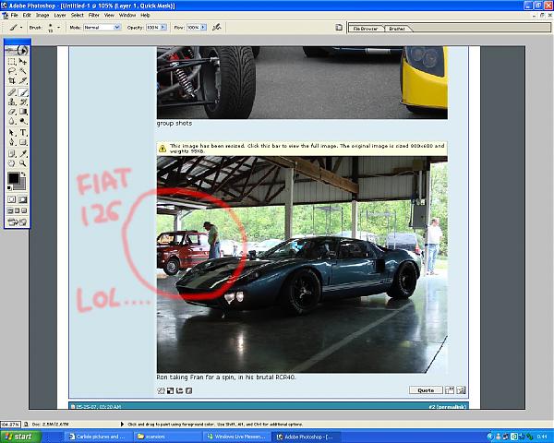Viewport: 554px width, 443px height.
Task: Click the zoom percentage field in status bar
Action: [10, 424]
